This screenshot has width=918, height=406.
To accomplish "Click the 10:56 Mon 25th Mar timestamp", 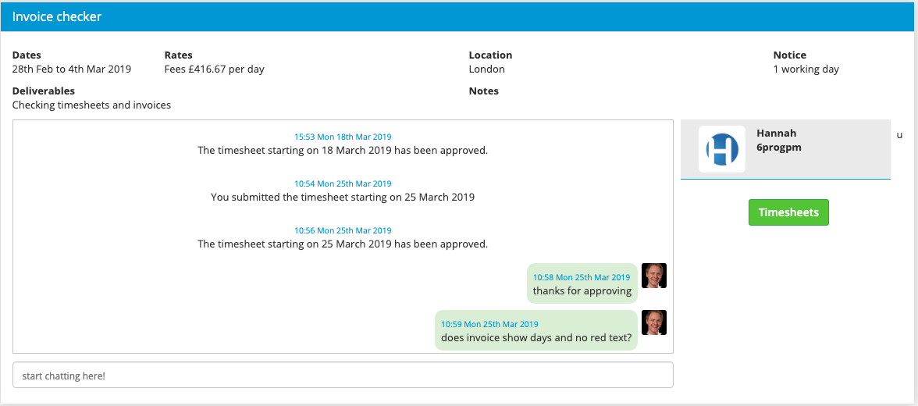I will click(343, 230).
